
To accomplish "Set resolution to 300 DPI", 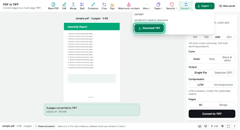I will point(229,37).
